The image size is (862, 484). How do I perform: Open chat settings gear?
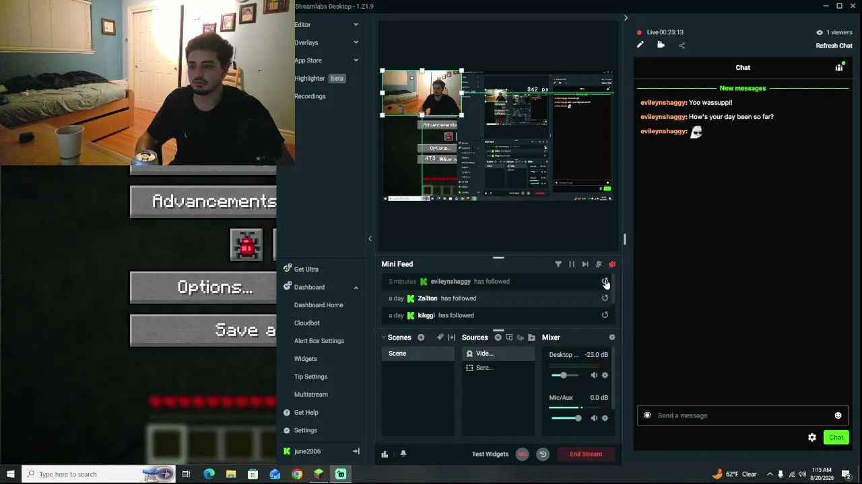812,438
